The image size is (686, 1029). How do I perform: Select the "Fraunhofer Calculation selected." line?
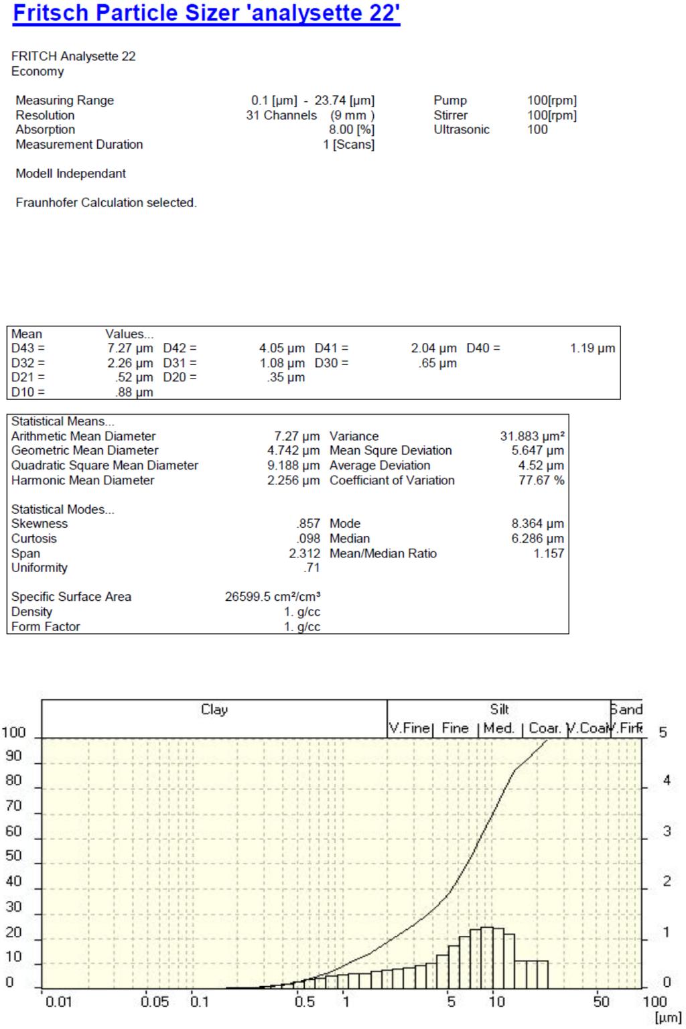click(107, 202)
